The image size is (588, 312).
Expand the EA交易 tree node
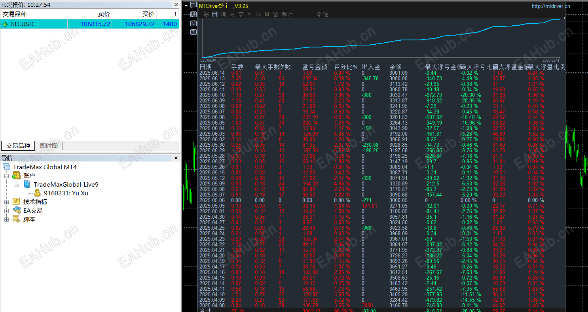[6, 211]
